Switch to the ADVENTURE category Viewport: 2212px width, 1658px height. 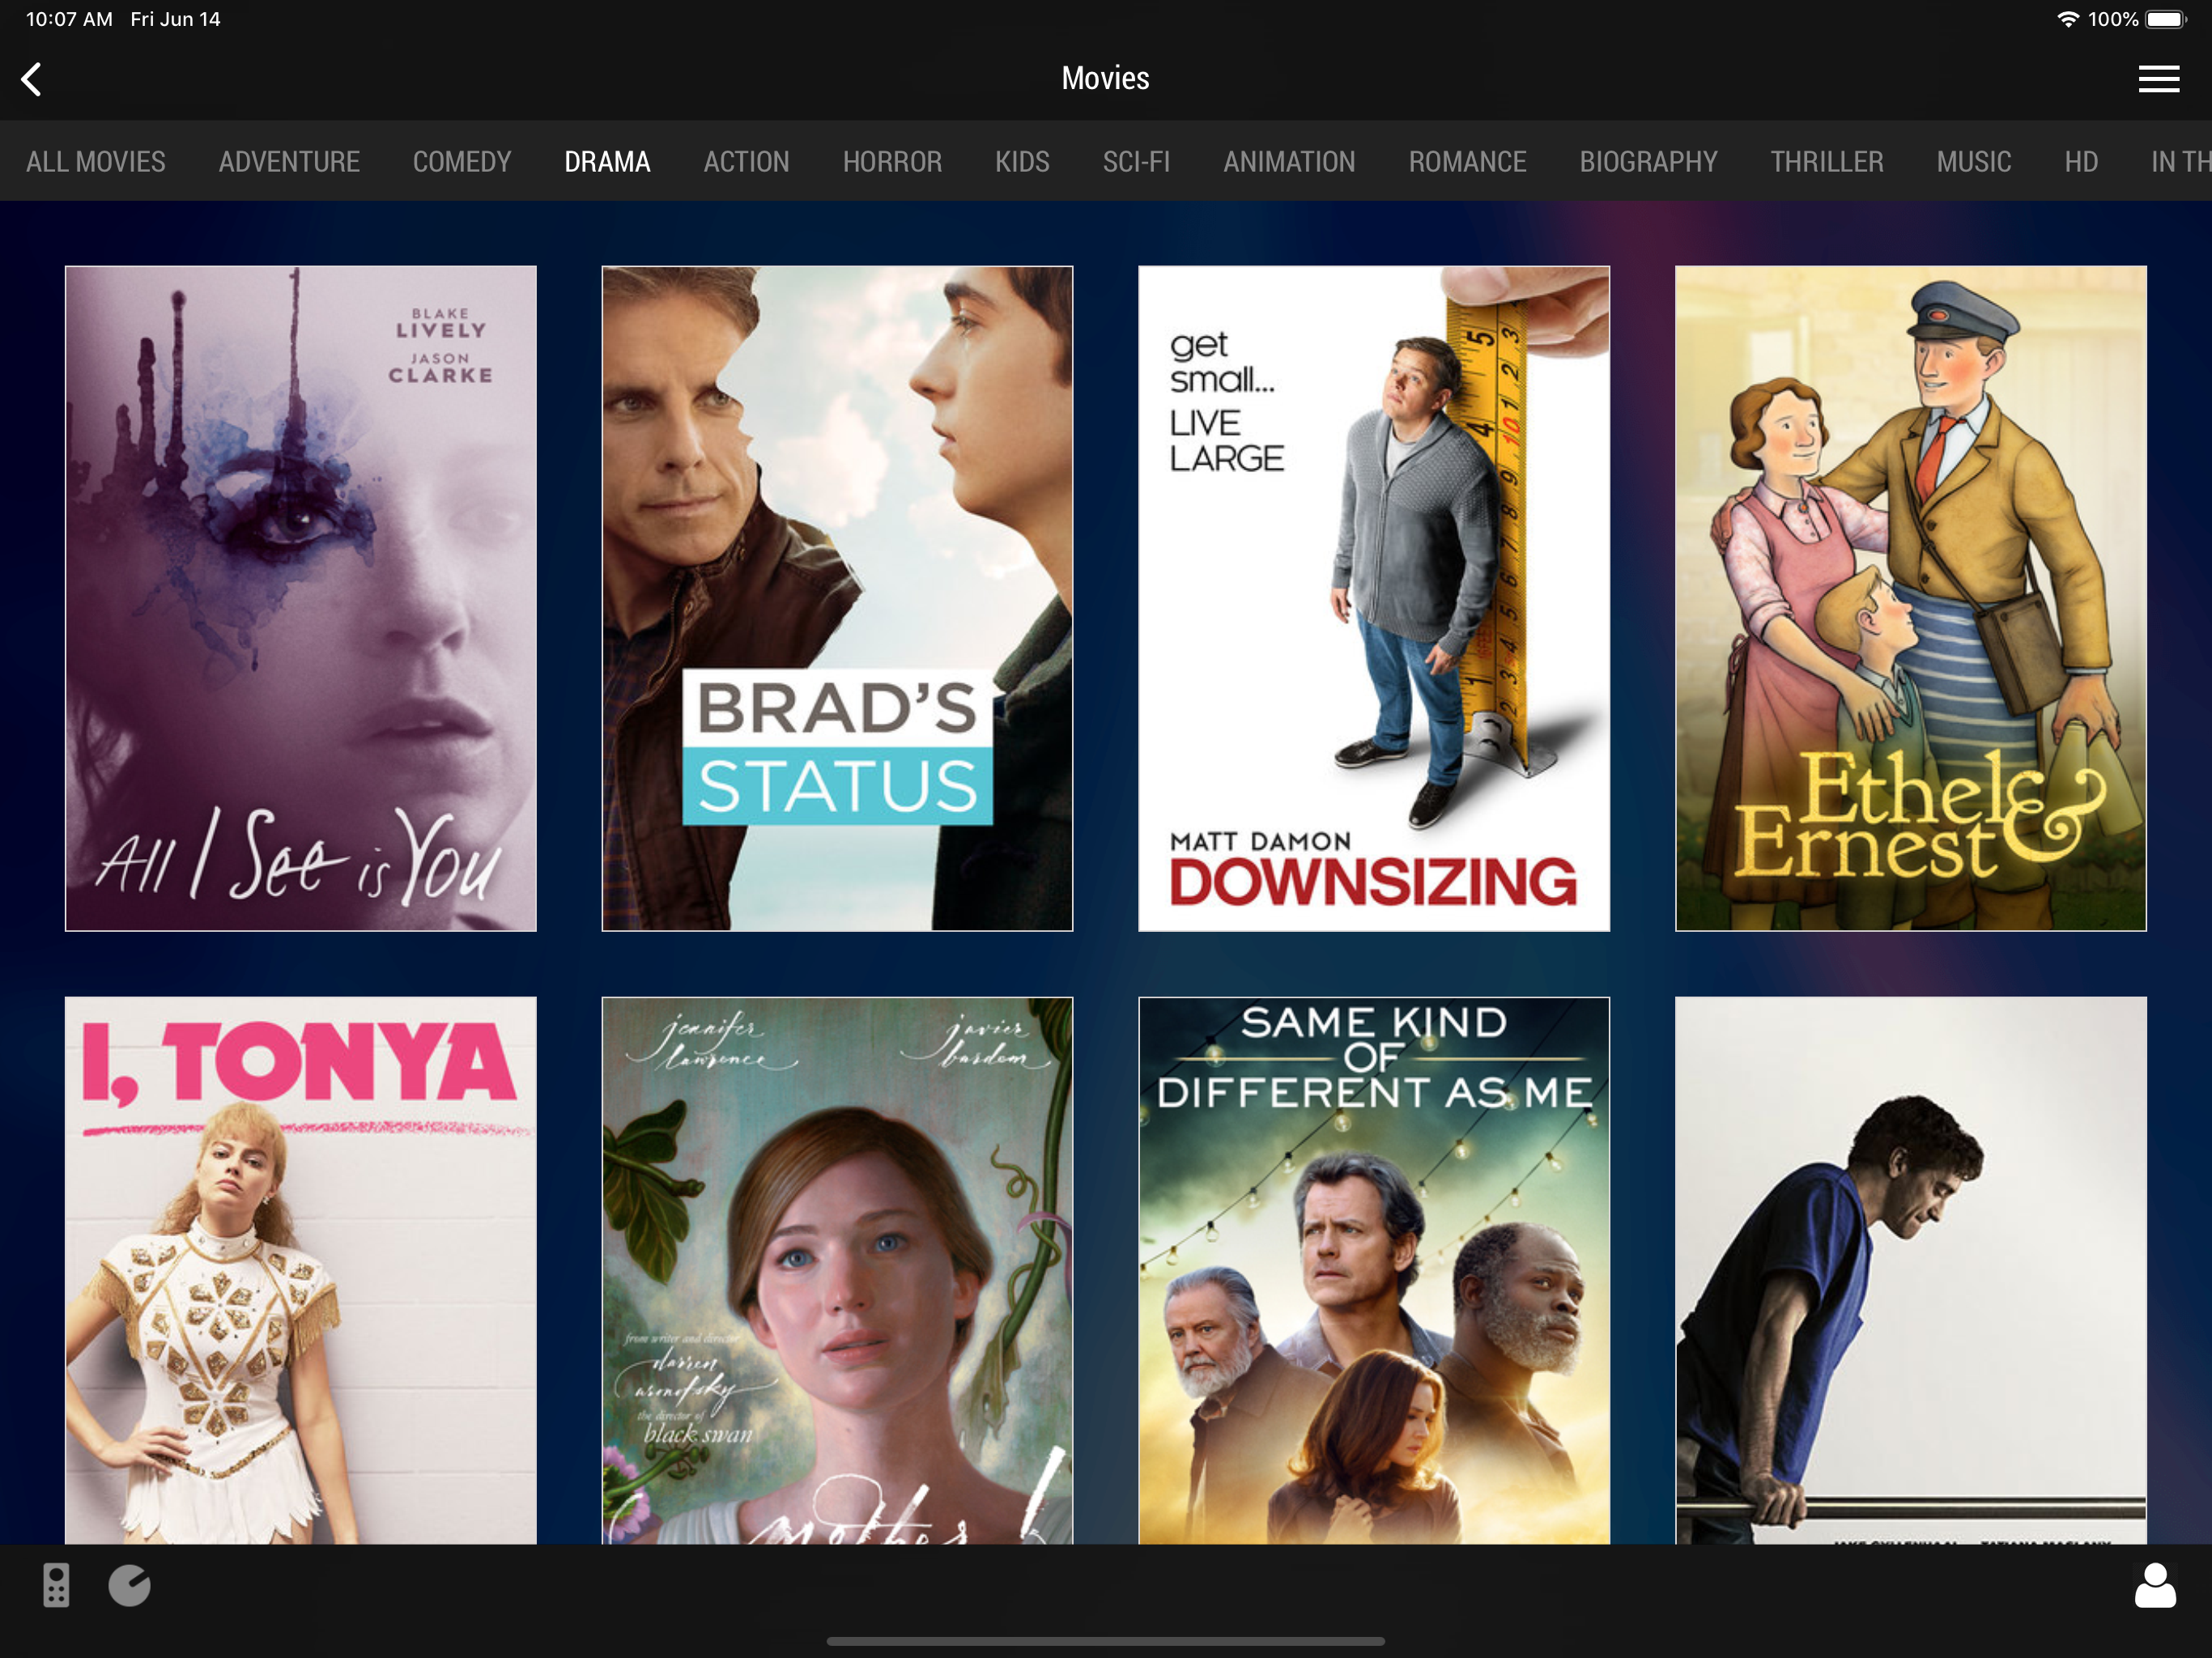tap(289, 162)
